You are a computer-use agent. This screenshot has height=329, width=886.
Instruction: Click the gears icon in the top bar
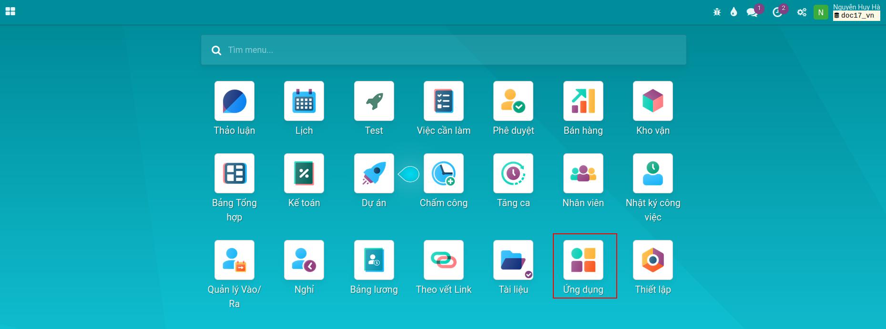click(x=802, y=12)
